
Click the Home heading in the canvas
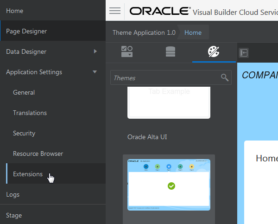tap(267, 158)
